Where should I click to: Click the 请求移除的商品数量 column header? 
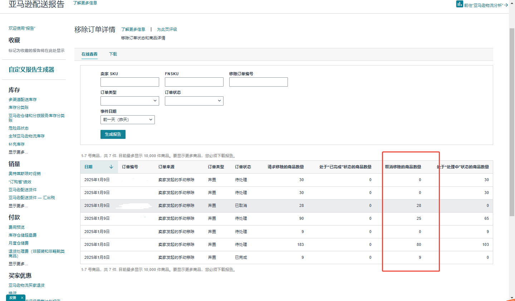(286, 167)
